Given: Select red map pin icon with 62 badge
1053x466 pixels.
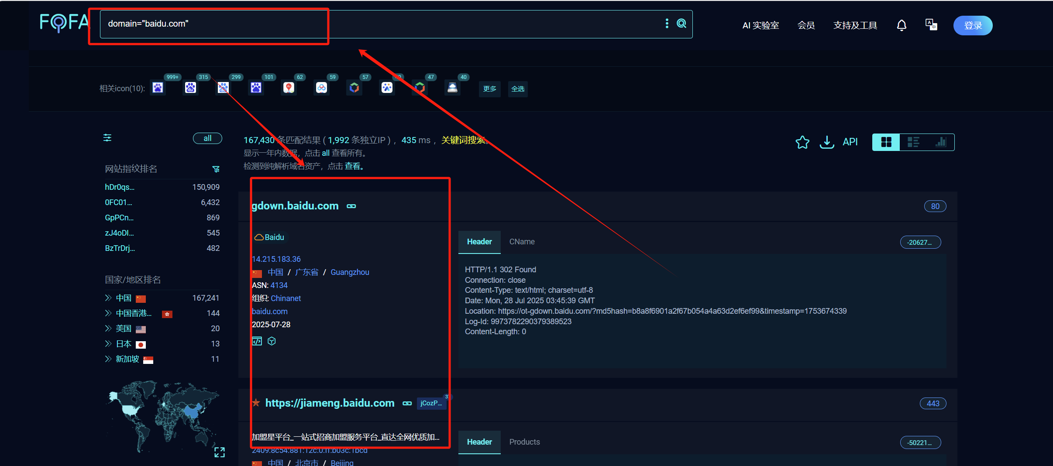Looking at the screenshot, I should (x=289, y=88).
